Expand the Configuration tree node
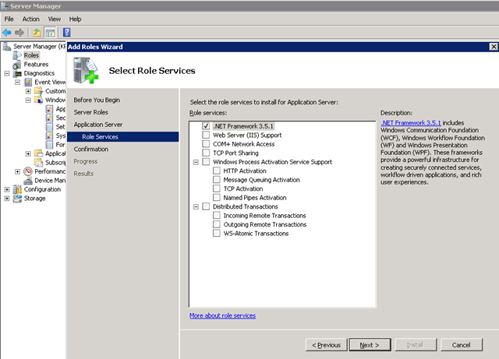 tap(7, 189)
